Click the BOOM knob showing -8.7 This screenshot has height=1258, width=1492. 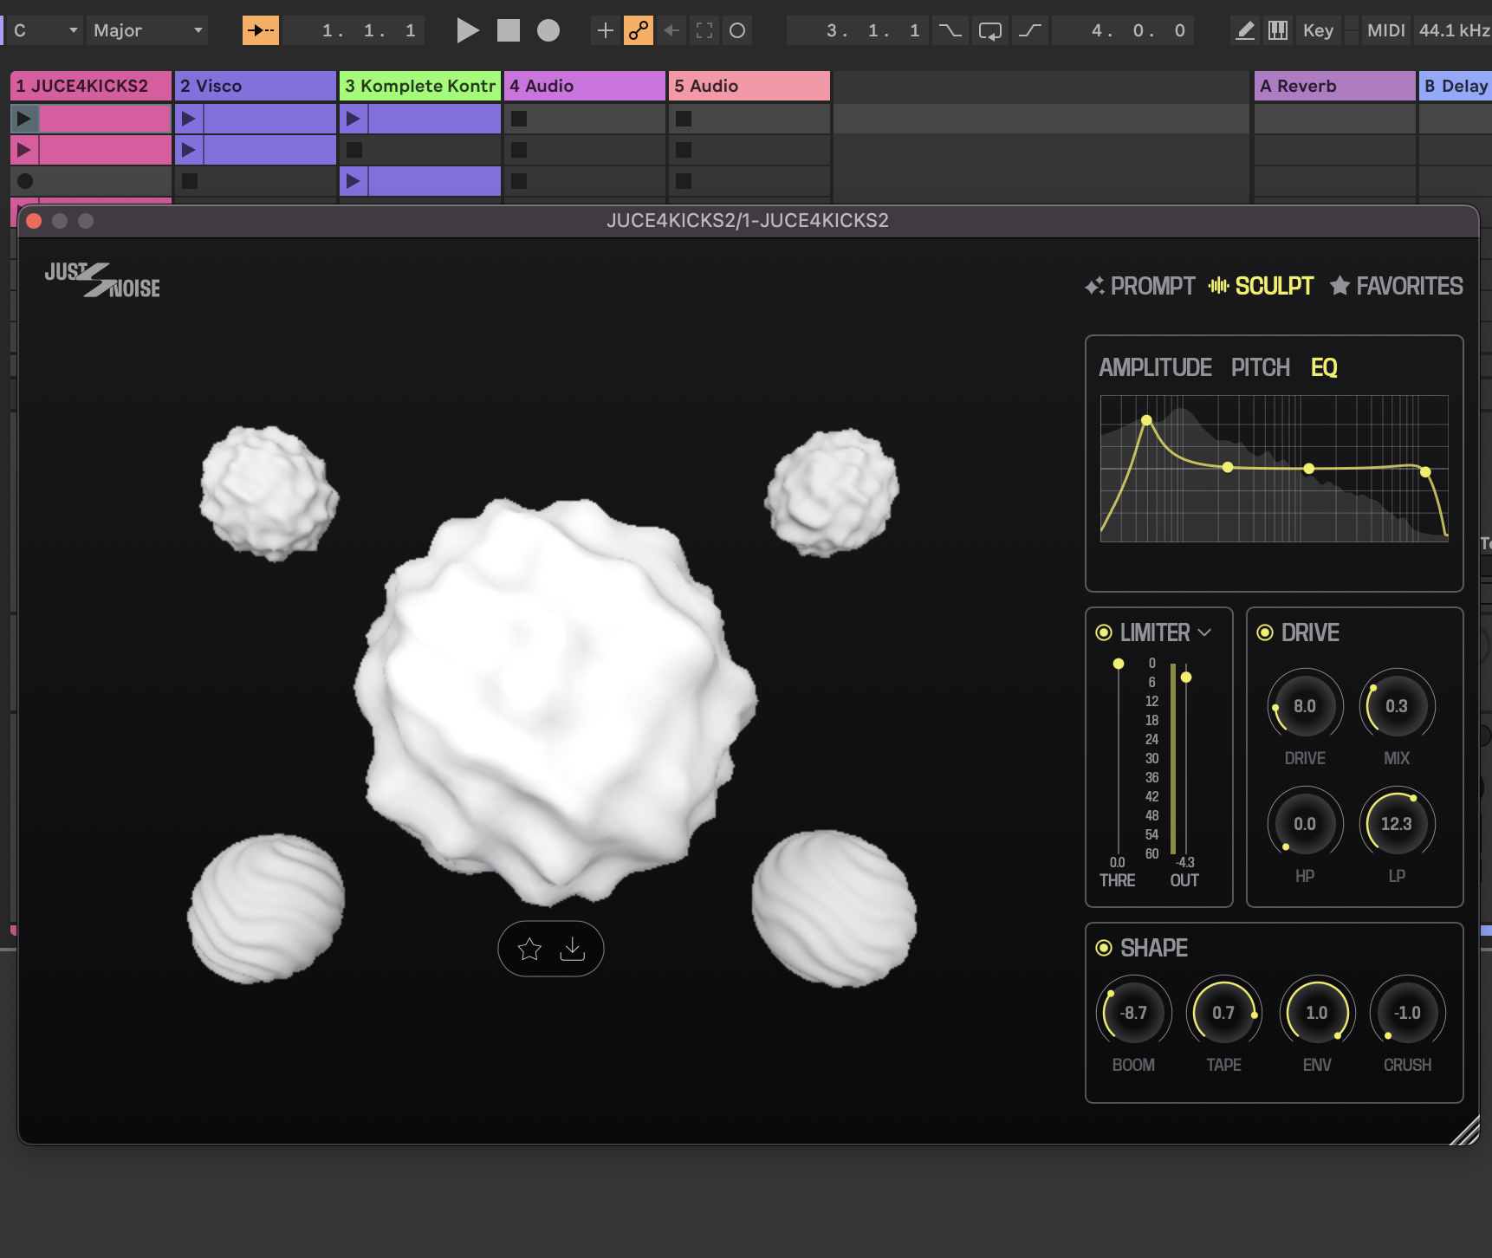pyautogui.click(x=1133, y=1013)
